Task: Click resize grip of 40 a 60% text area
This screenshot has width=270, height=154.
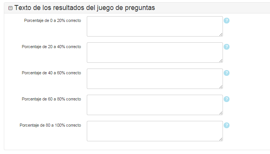Action: click(221, 87)
